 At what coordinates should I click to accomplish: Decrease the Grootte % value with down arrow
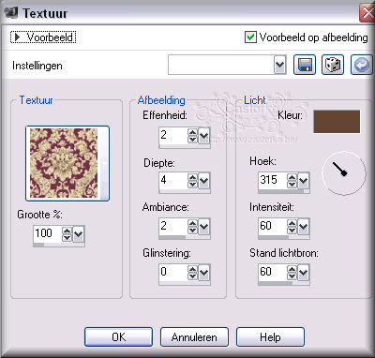click(x=67, y=237)
